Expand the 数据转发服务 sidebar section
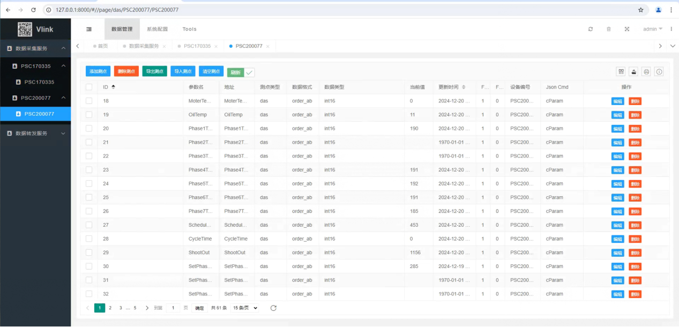This screenshot has width=679, height=327. click(x=35, y=133)
